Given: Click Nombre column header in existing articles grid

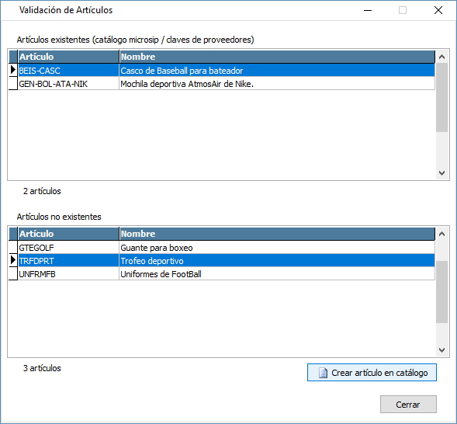Looking at the screenshot, I should (277, 57).
